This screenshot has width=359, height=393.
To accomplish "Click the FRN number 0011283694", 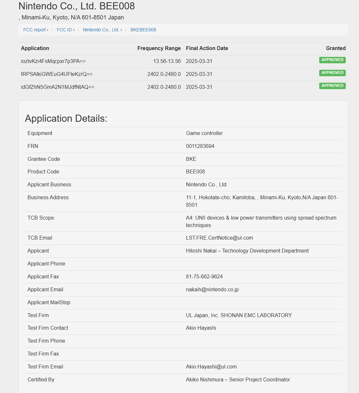I will pyautogui.click(x=200, y=146).
